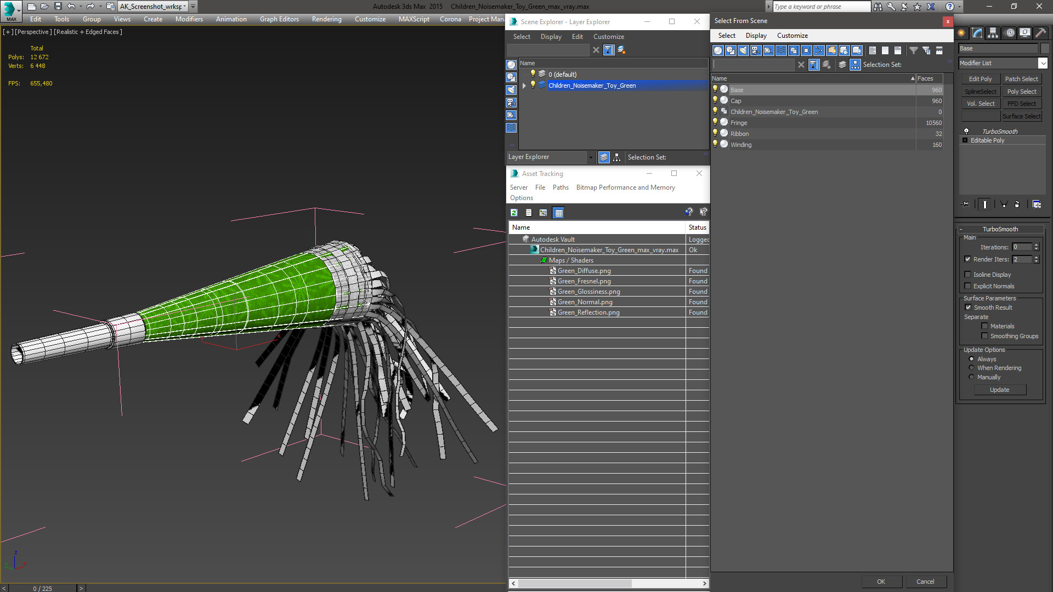Open the Motion command panel tab
Screen dimensions: 1053x592
pyautogui.click(x=1010, y=33)
